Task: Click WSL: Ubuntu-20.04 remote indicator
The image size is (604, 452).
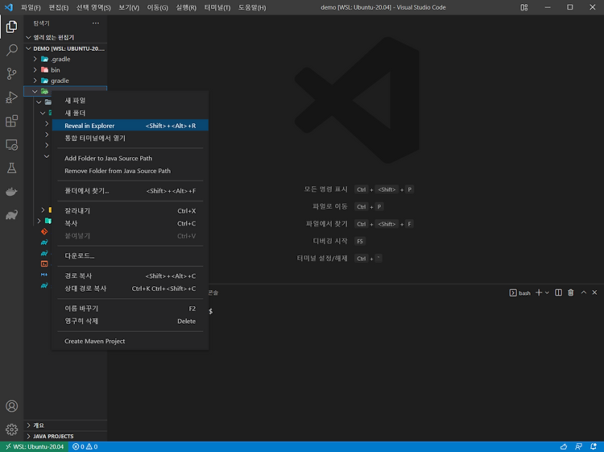Action: coord(35,446)
